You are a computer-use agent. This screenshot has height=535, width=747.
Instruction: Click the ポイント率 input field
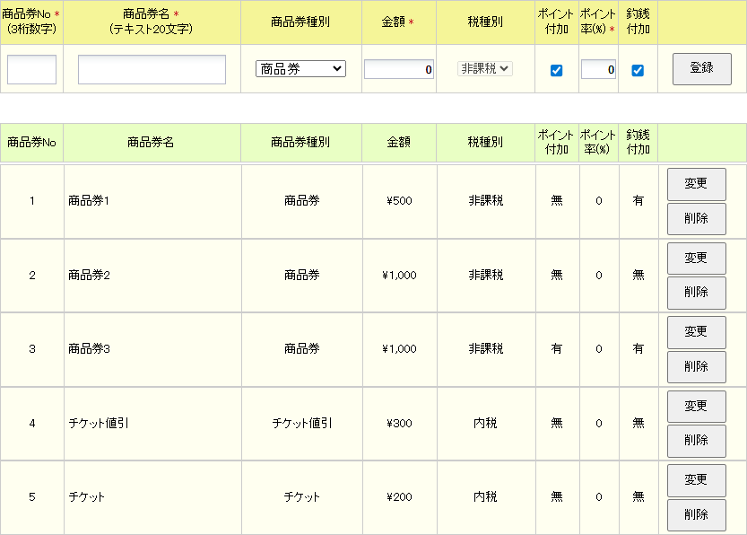[x=598, y=70]
